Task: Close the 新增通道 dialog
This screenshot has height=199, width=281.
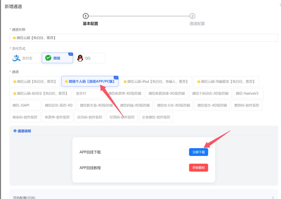Action: [x=280, y=5]
